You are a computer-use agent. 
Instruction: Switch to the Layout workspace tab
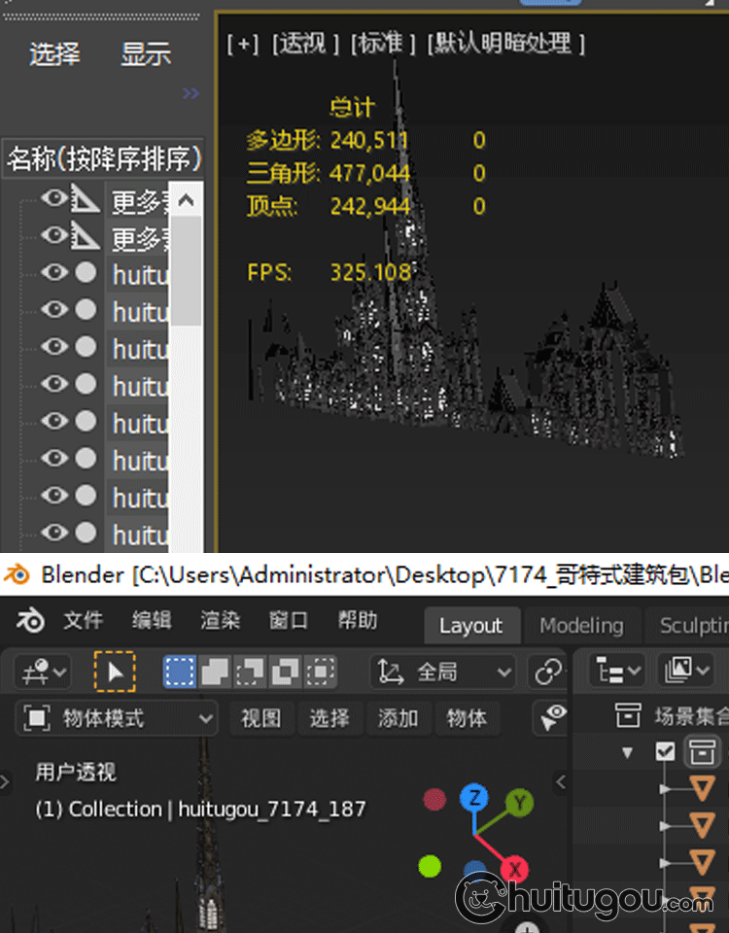(x=471, y=625)
